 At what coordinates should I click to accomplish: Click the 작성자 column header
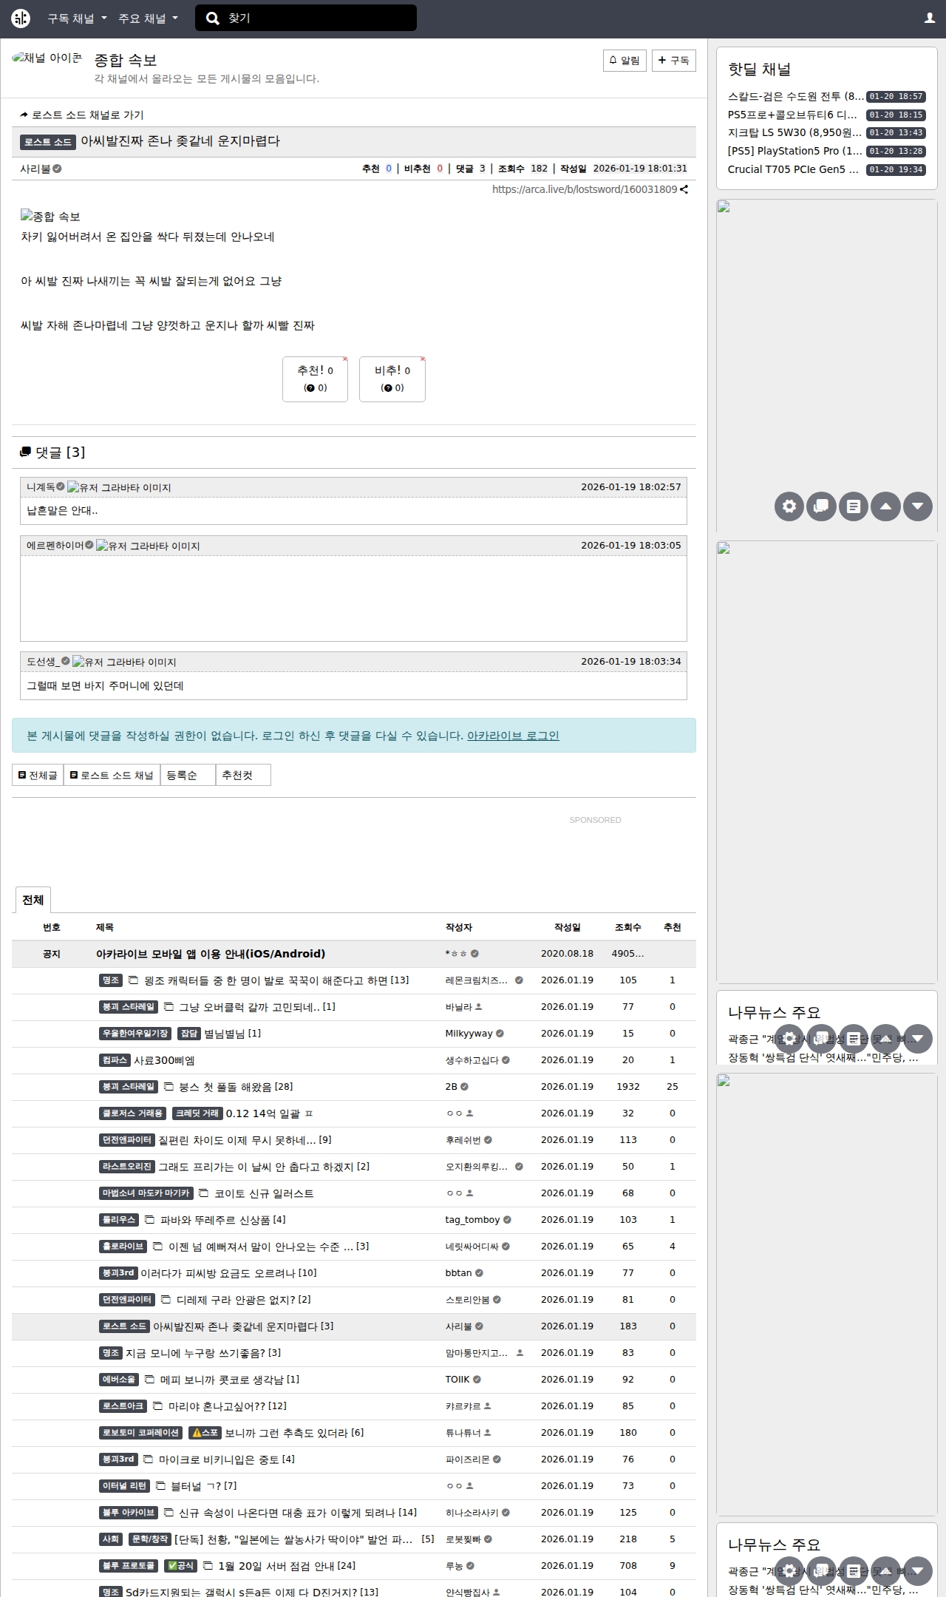tap(459, 927)
